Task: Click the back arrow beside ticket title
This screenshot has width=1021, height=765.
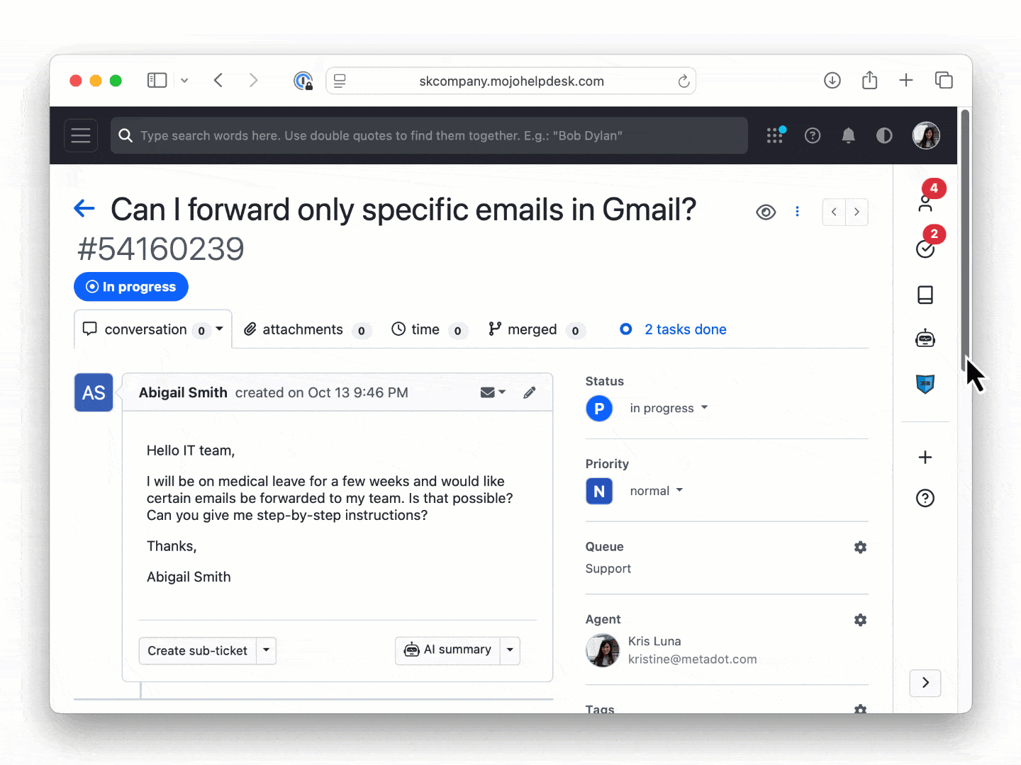Action: coord(84,208)
